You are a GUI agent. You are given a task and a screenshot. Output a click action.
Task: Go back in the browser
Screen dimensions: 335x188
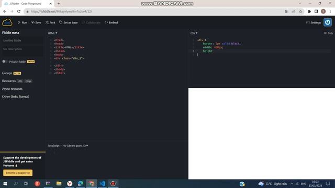coord(5,11)
